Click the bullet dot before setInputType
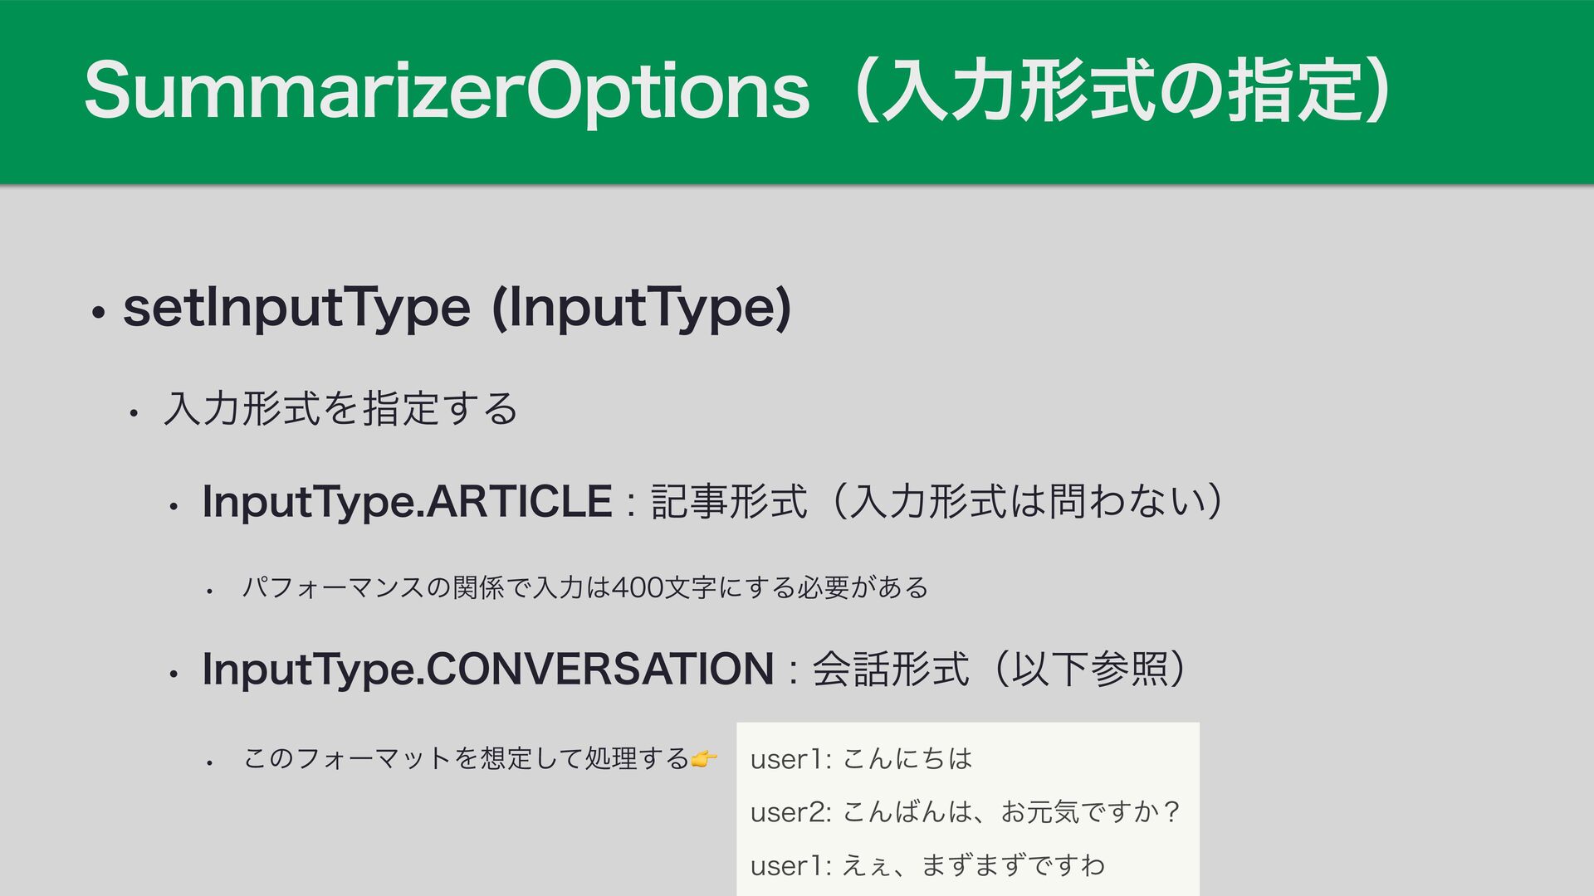 tap(99, 314)
